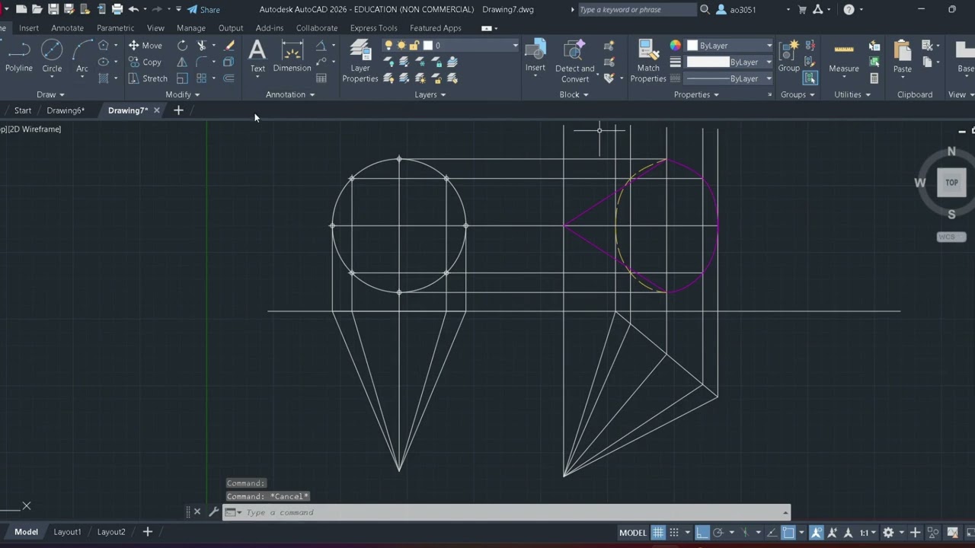Viewport: 975px width, 548px height.
Task: Select the Arc draw tool
Action: (82, 57)
